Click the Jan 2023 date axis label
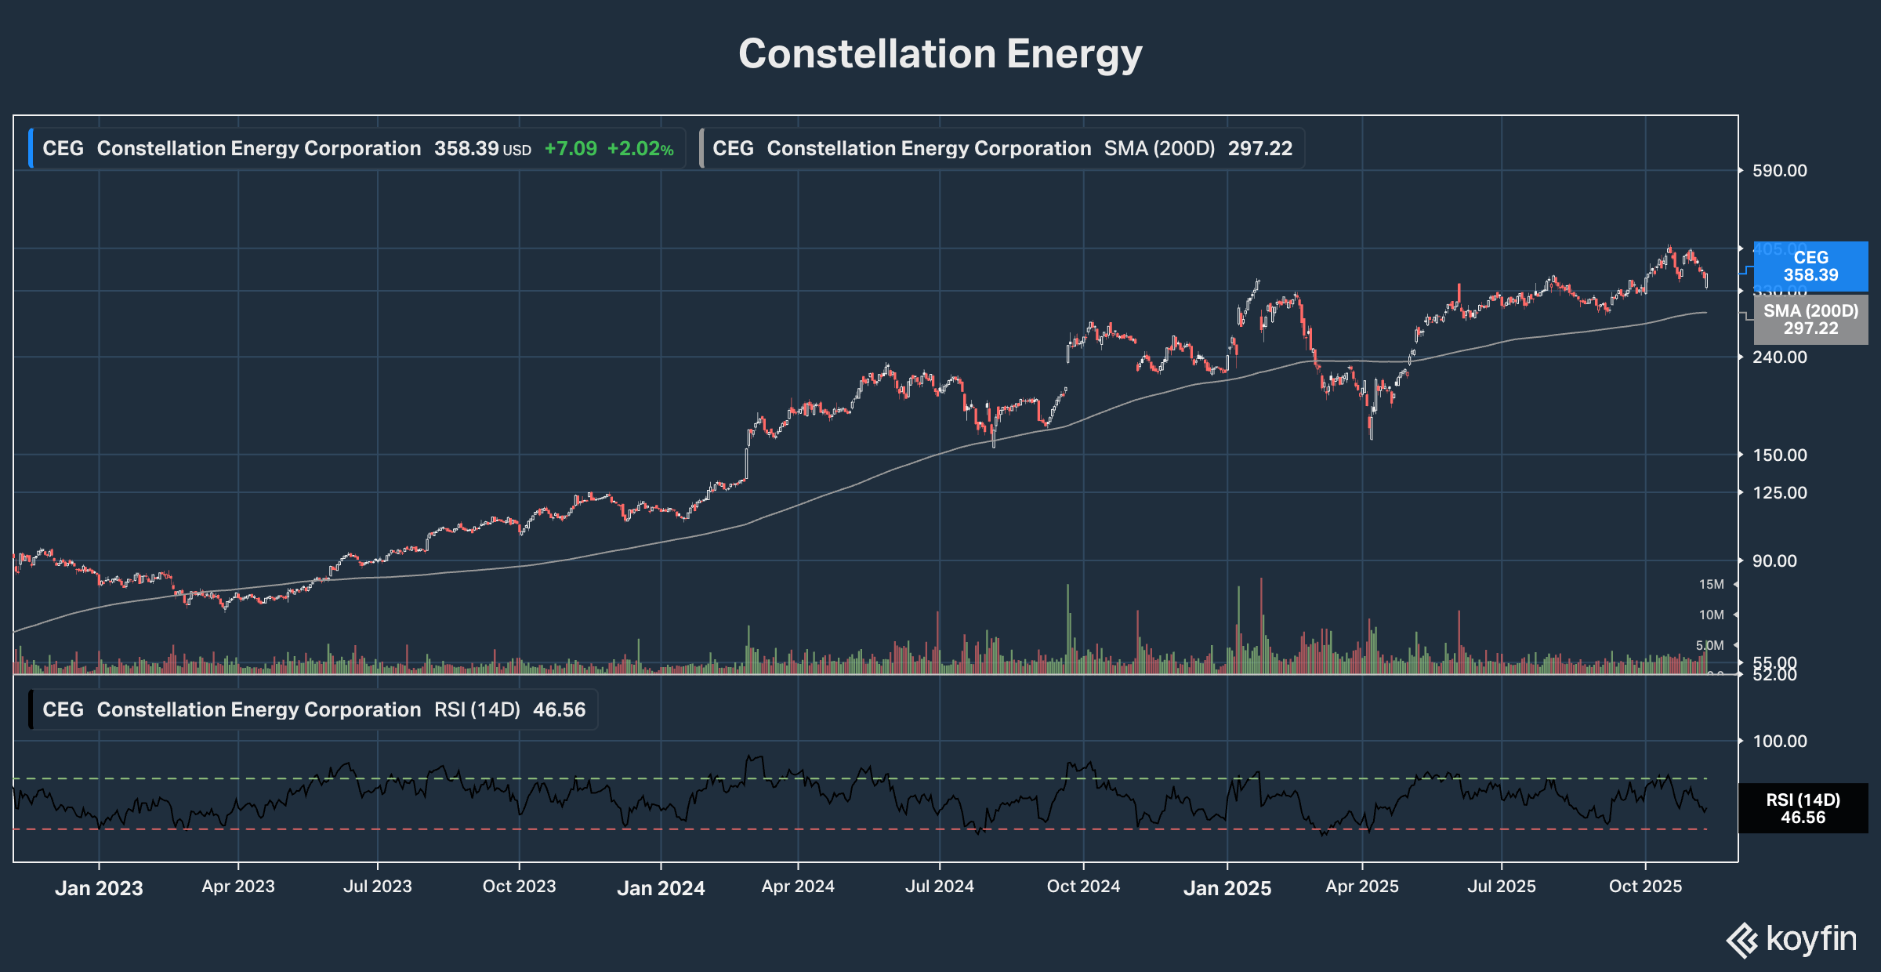The height and width of the screenshot is (972, 1881). coord(99,888)
